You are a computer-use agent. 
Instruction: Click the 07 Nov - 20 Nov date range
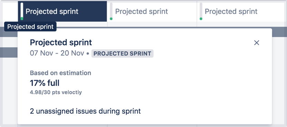pyautogui.click(x=57, y=53)
